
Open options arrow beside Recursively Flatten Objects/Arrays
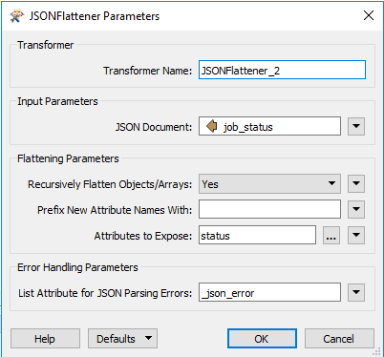click(356, 183)
